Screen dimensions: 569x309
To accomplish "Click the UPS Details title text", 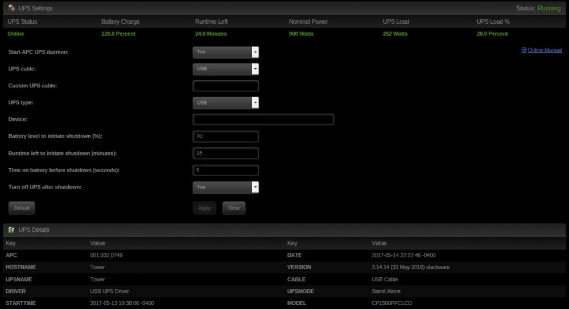I will 34,229.
